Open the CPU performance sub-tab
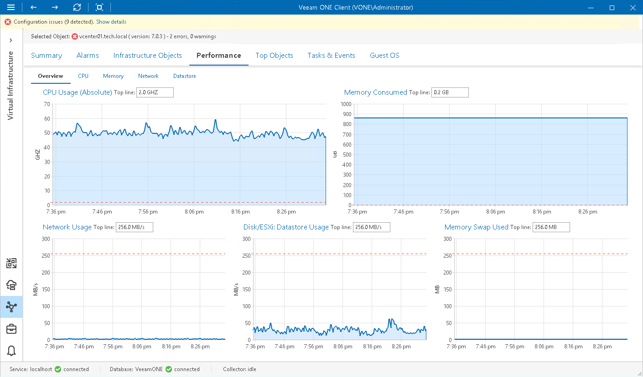 click(x=83, y=76)
